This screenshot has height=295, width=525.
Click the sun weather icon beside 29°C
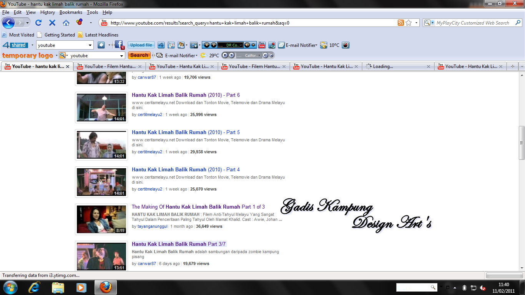(203, 55)
